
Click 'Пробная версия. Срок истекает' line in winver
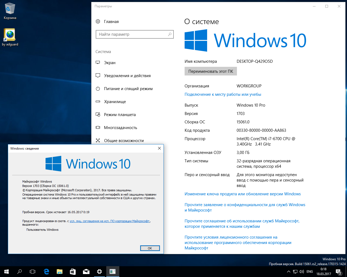click(x=56, y=212)
